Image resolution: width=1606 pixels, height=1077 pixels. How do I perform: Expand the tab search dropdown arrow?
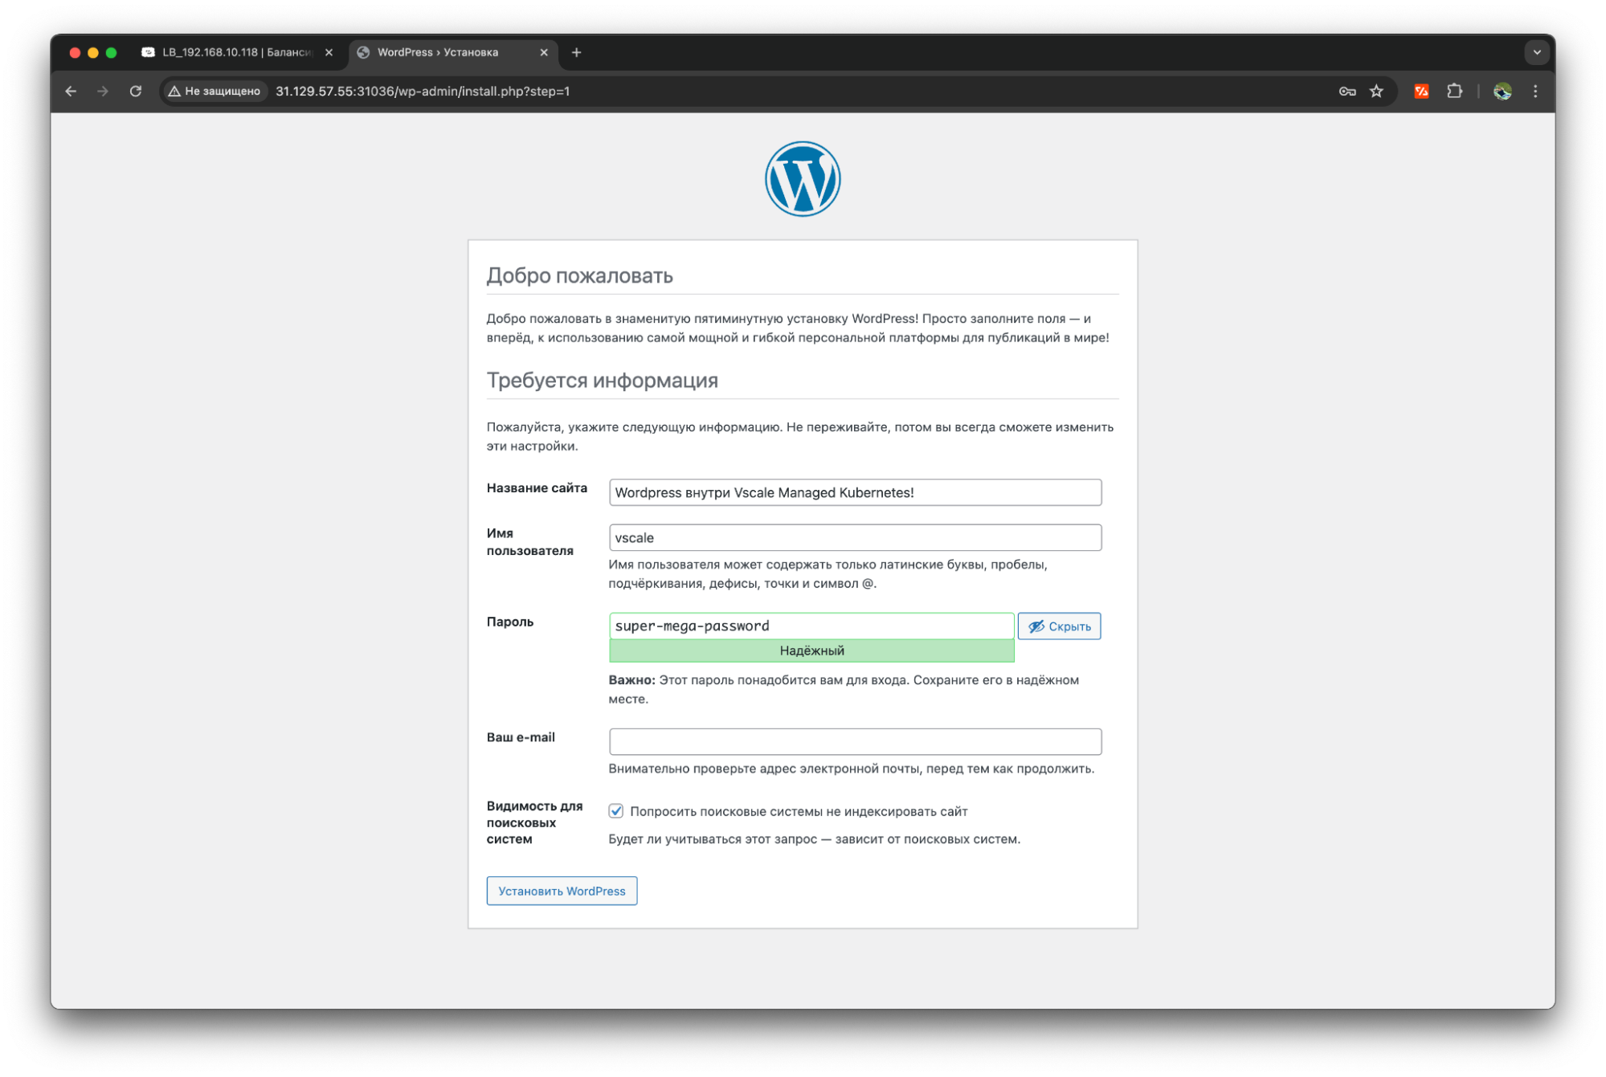(1536, 53)
